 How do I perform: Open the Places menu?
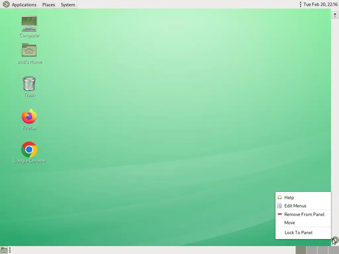pyautogui.click(x=49, y=5)
